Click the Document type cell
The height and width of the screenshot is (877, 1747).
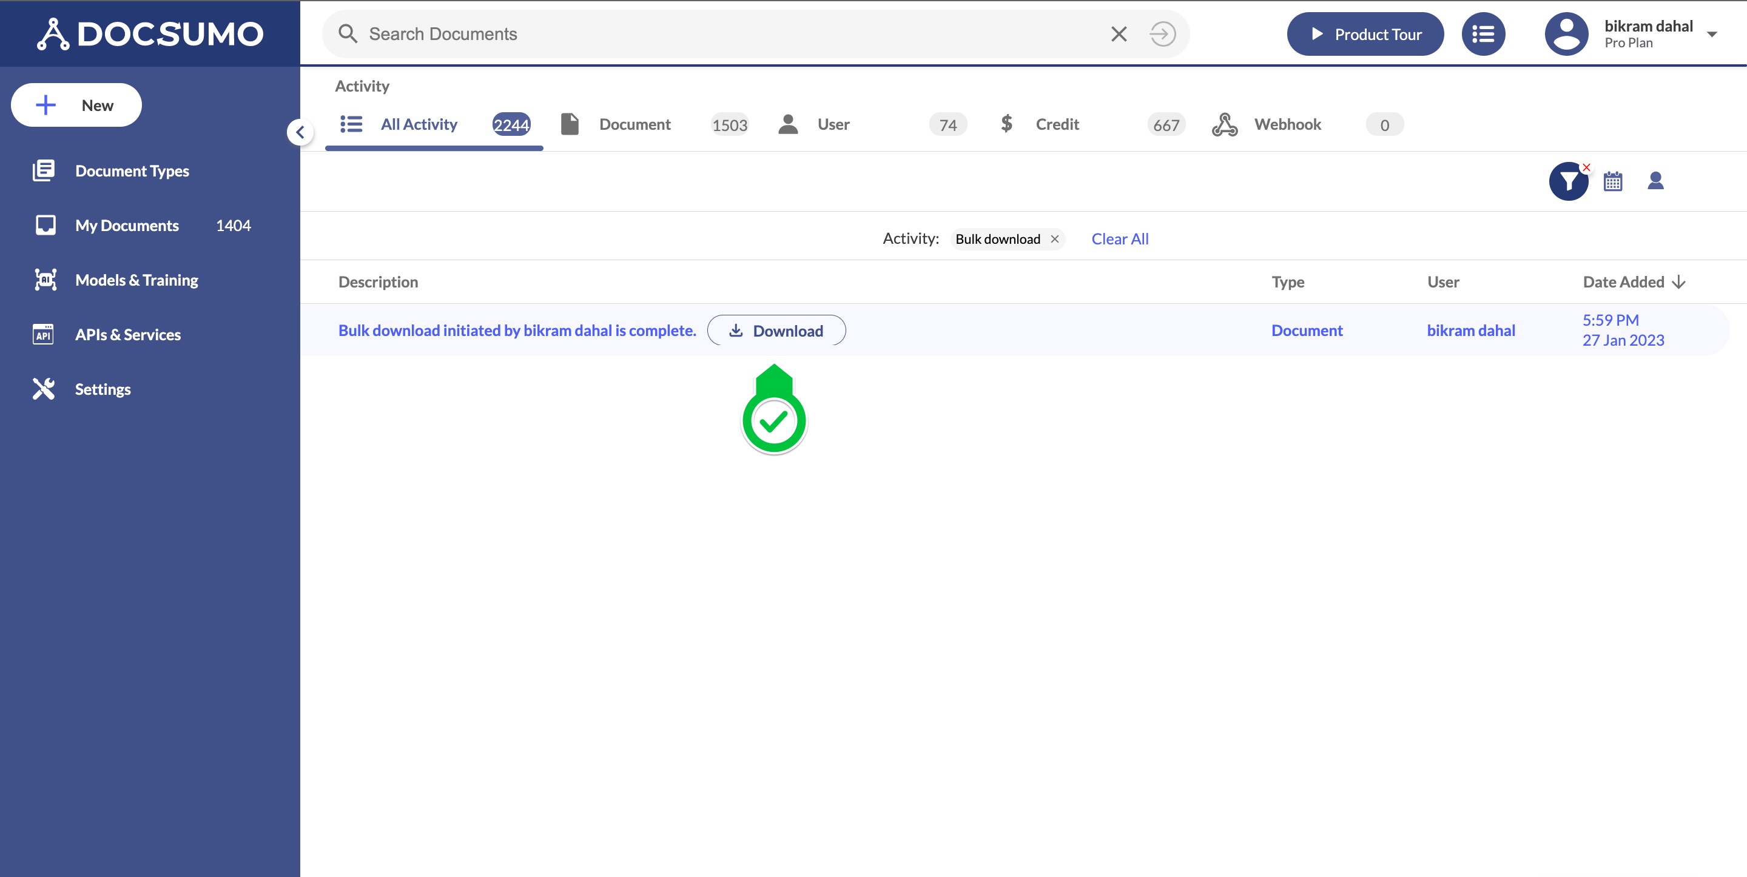[x=1307, y=331]
